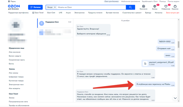183x107 pixels.
Task: Open Мобильное приложение link
Action: pos(130,1)
